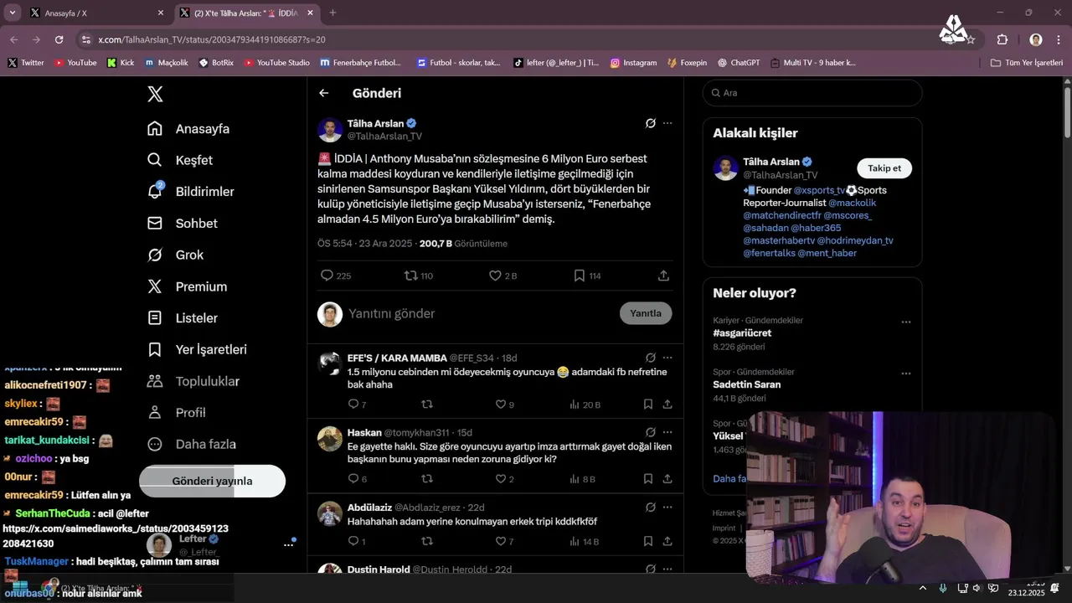Open more options on Haskan comment
Viewport: 1072px width, 603px height.
click(x=667, y=432)
